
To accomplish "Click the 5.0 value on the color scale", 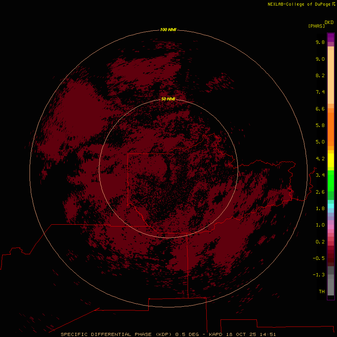I will tap(320, 142).
